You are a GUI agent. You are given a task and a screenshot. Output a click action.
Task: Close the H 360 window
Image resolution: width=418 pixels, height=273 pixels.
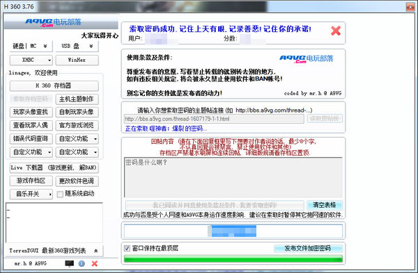[410, 7]
